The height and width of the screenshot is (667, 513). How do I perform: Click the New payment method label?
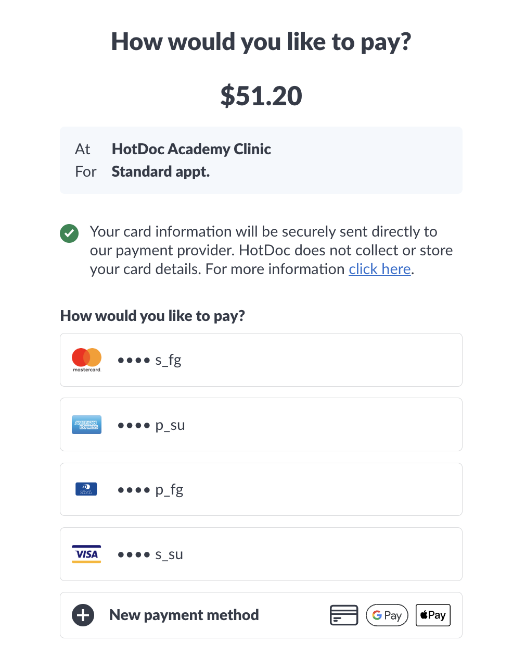[x=184, y=615]
